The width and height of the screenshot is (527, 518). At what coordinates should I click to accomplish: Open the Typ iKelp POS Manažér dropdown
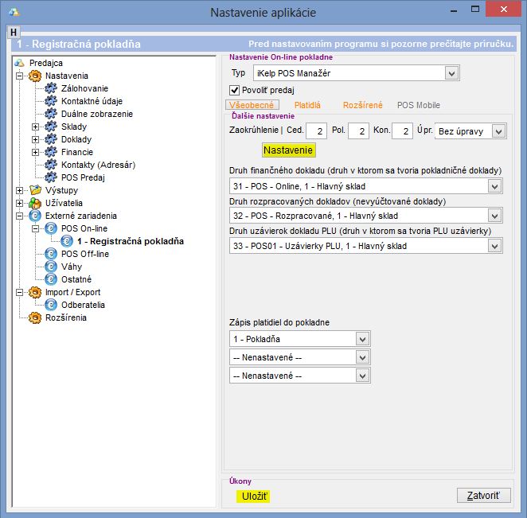point(452,73)
